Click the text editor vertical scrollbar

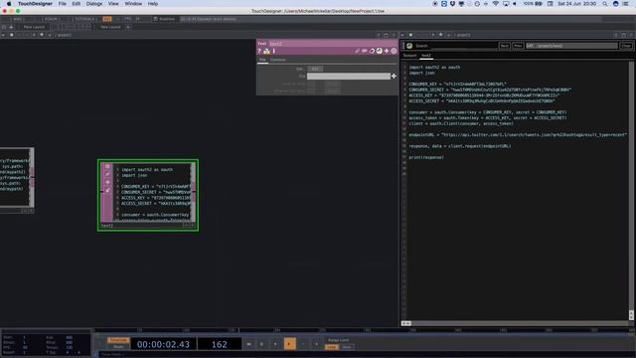click(x=631, y=191)
